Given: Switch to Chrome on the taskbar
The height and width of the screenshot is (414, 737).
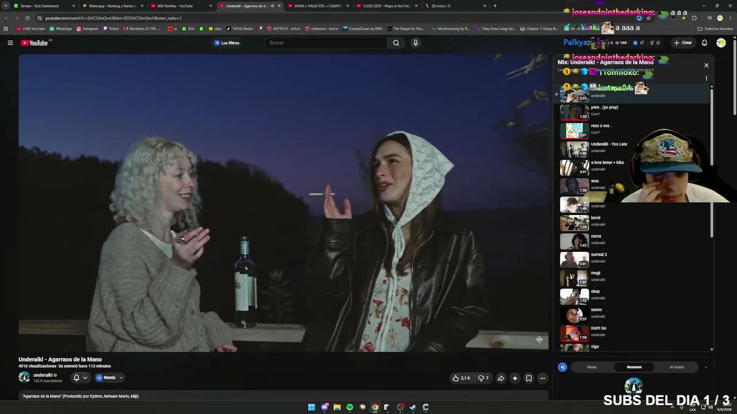Looking at the screenshot, I should (x=375, y=407).
